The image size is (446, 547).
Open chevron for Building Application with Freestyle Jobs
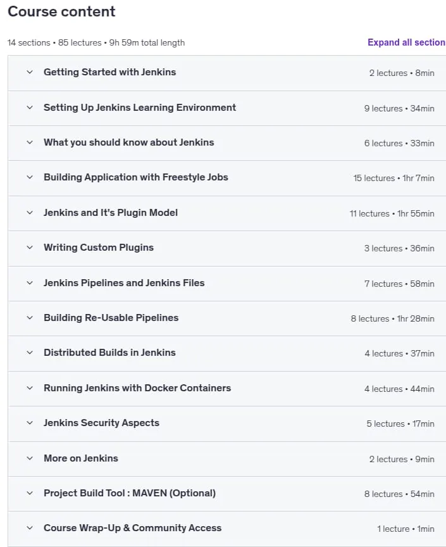30,177
